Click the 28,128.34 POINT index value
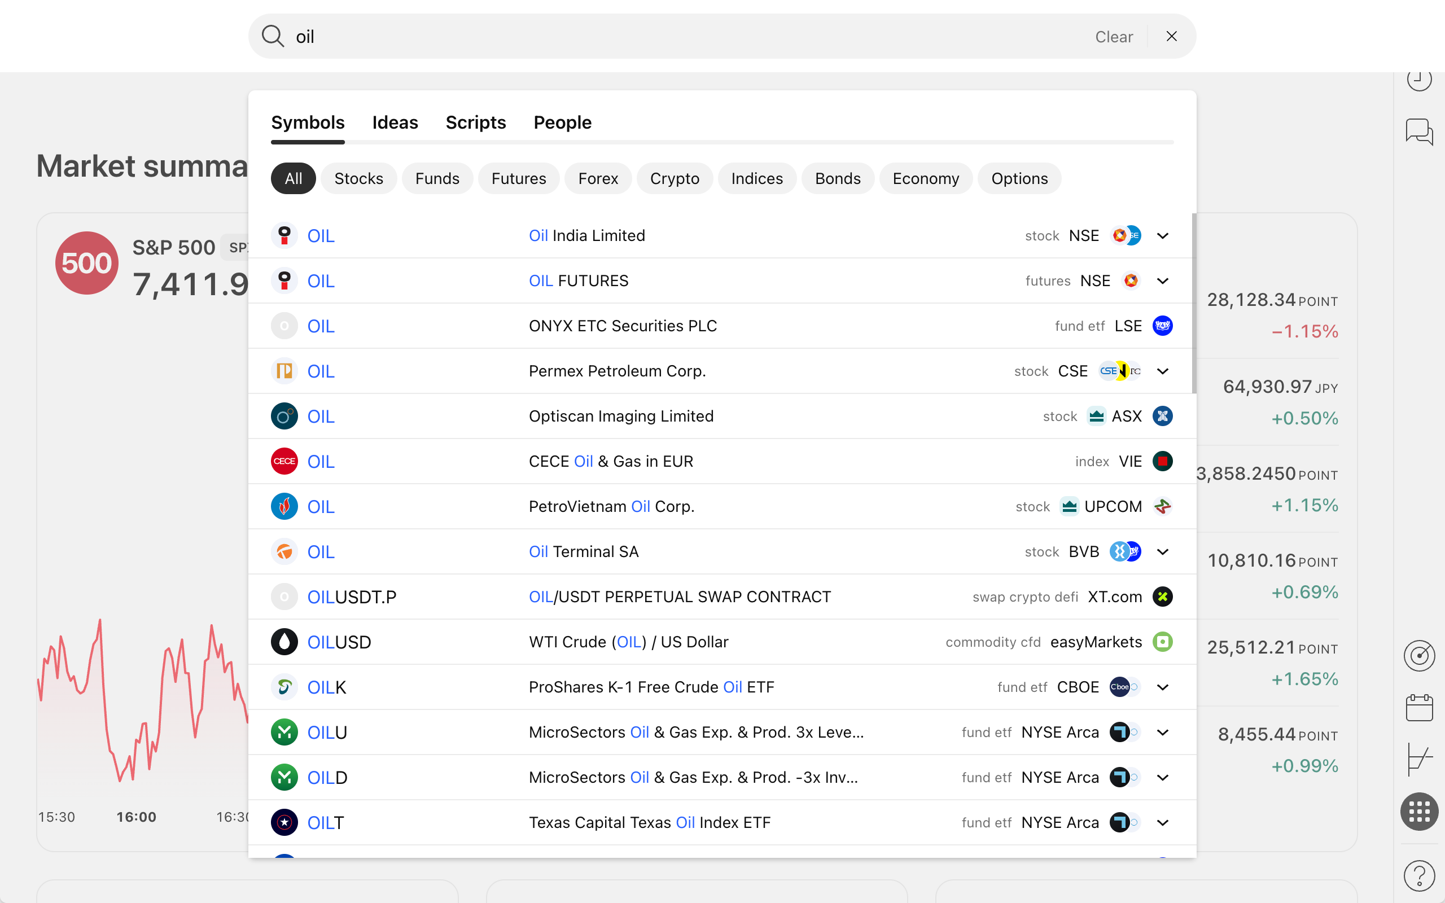 coord(1272,300)
